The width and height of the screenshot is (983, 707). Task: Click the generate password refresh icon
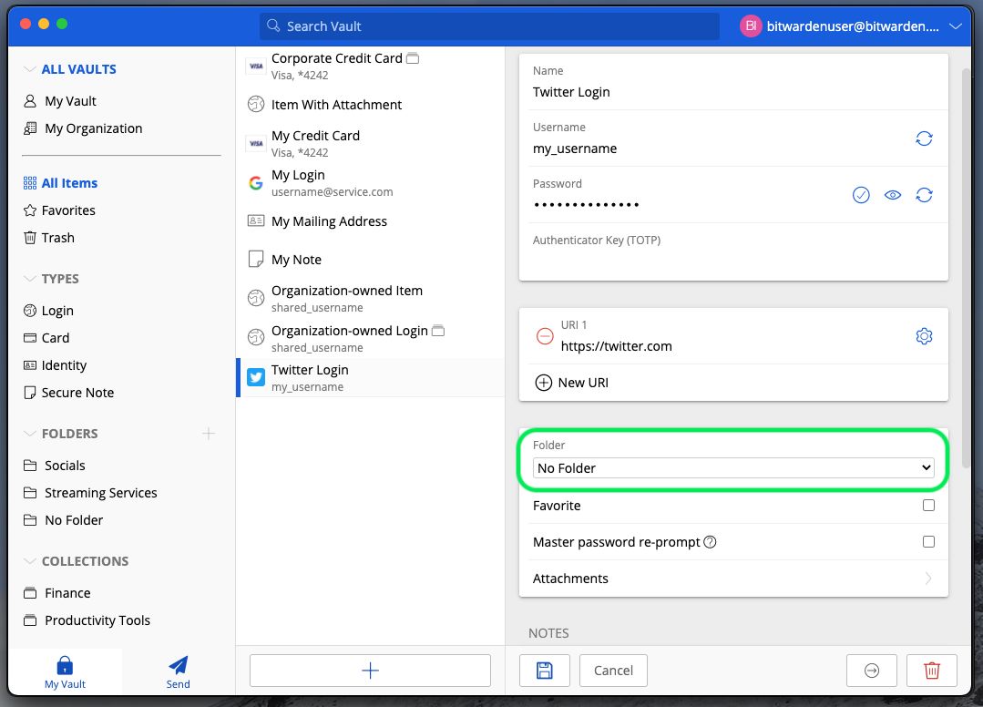924,195
